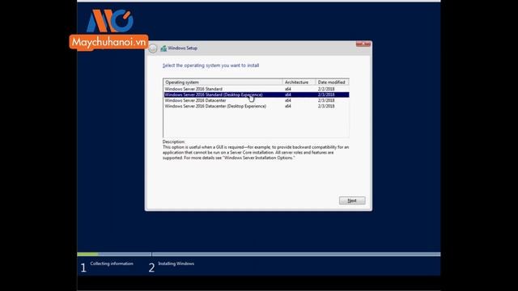This screenshot has height=291, width=518.
Task: Select Windows Server 2016 Standard row
Action: coord(256,89)
